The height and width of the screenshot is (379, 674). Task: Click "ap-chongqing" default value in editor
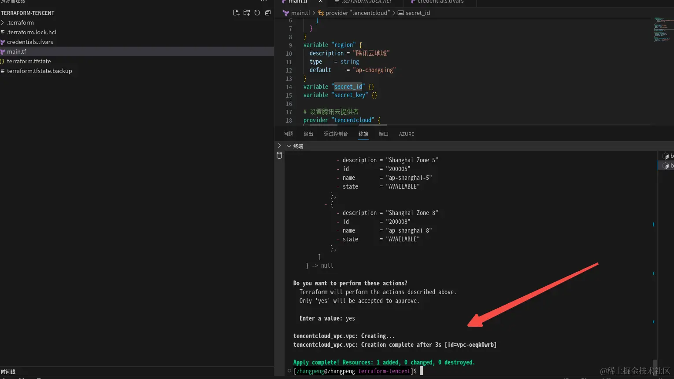(x=374, y=70)
